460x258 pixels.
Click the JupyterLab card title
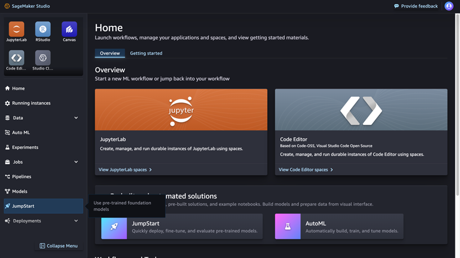point(113,139)
